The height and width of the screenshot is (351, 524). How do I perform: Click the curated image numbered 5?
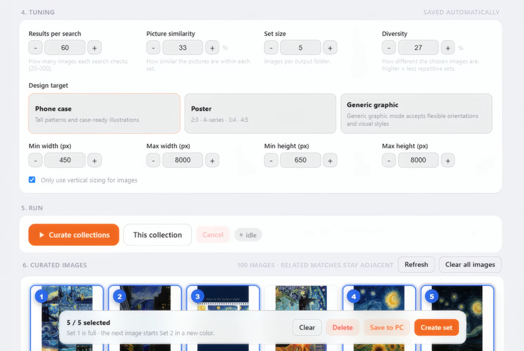click(x=457, y=298)
